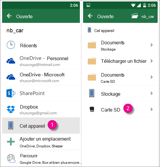Tap the battery status icon

pyautogui.click(x=144, y=5)
